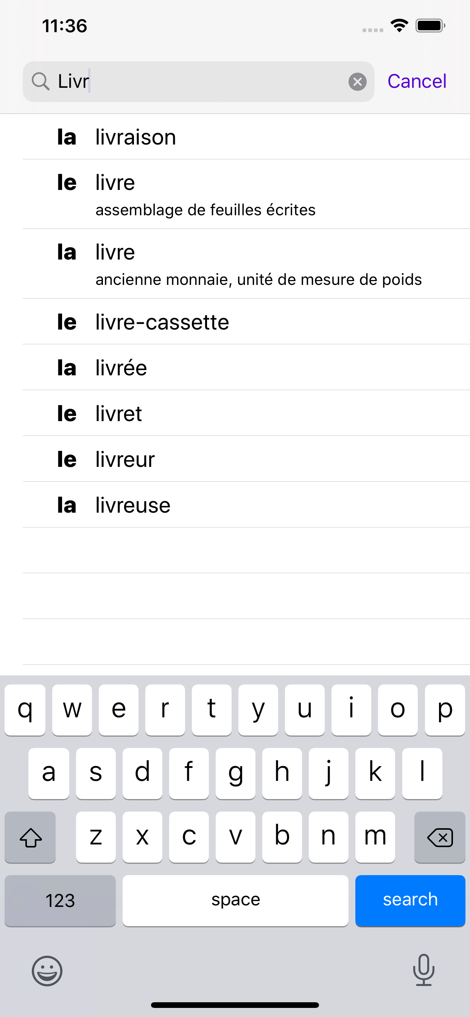Toggle the keyboard shift key
The image size is (470, 1017).
click(x=30, y=837)
